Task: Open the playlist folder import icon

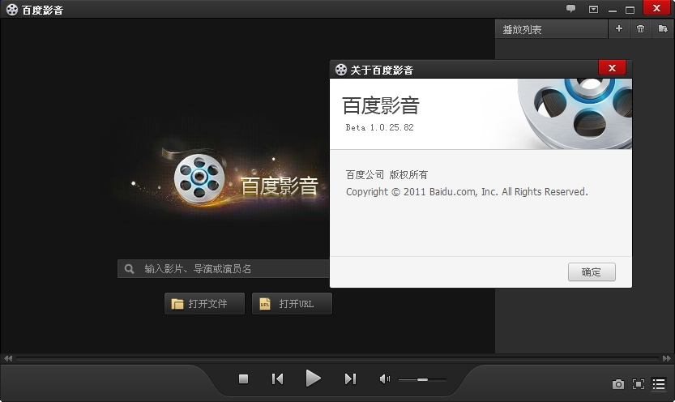Action: click(x=663, y=29)
